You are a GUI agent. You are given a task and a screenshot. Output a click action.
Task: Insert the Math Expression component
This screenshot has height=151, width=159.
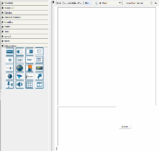coord(30,76)
